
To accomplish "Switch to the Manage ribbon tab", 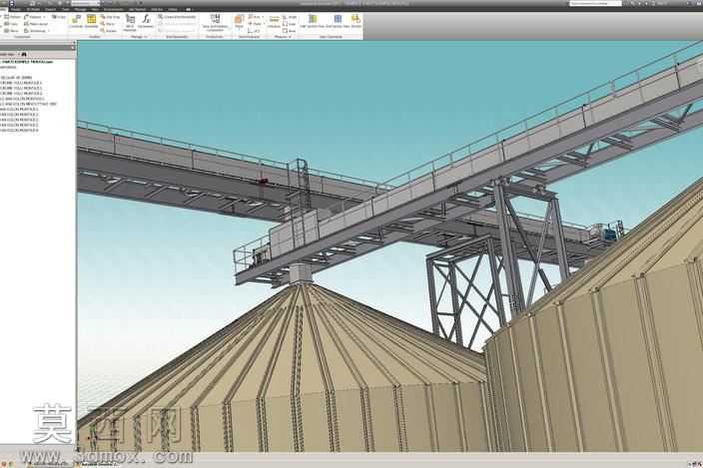I will 80,9.
